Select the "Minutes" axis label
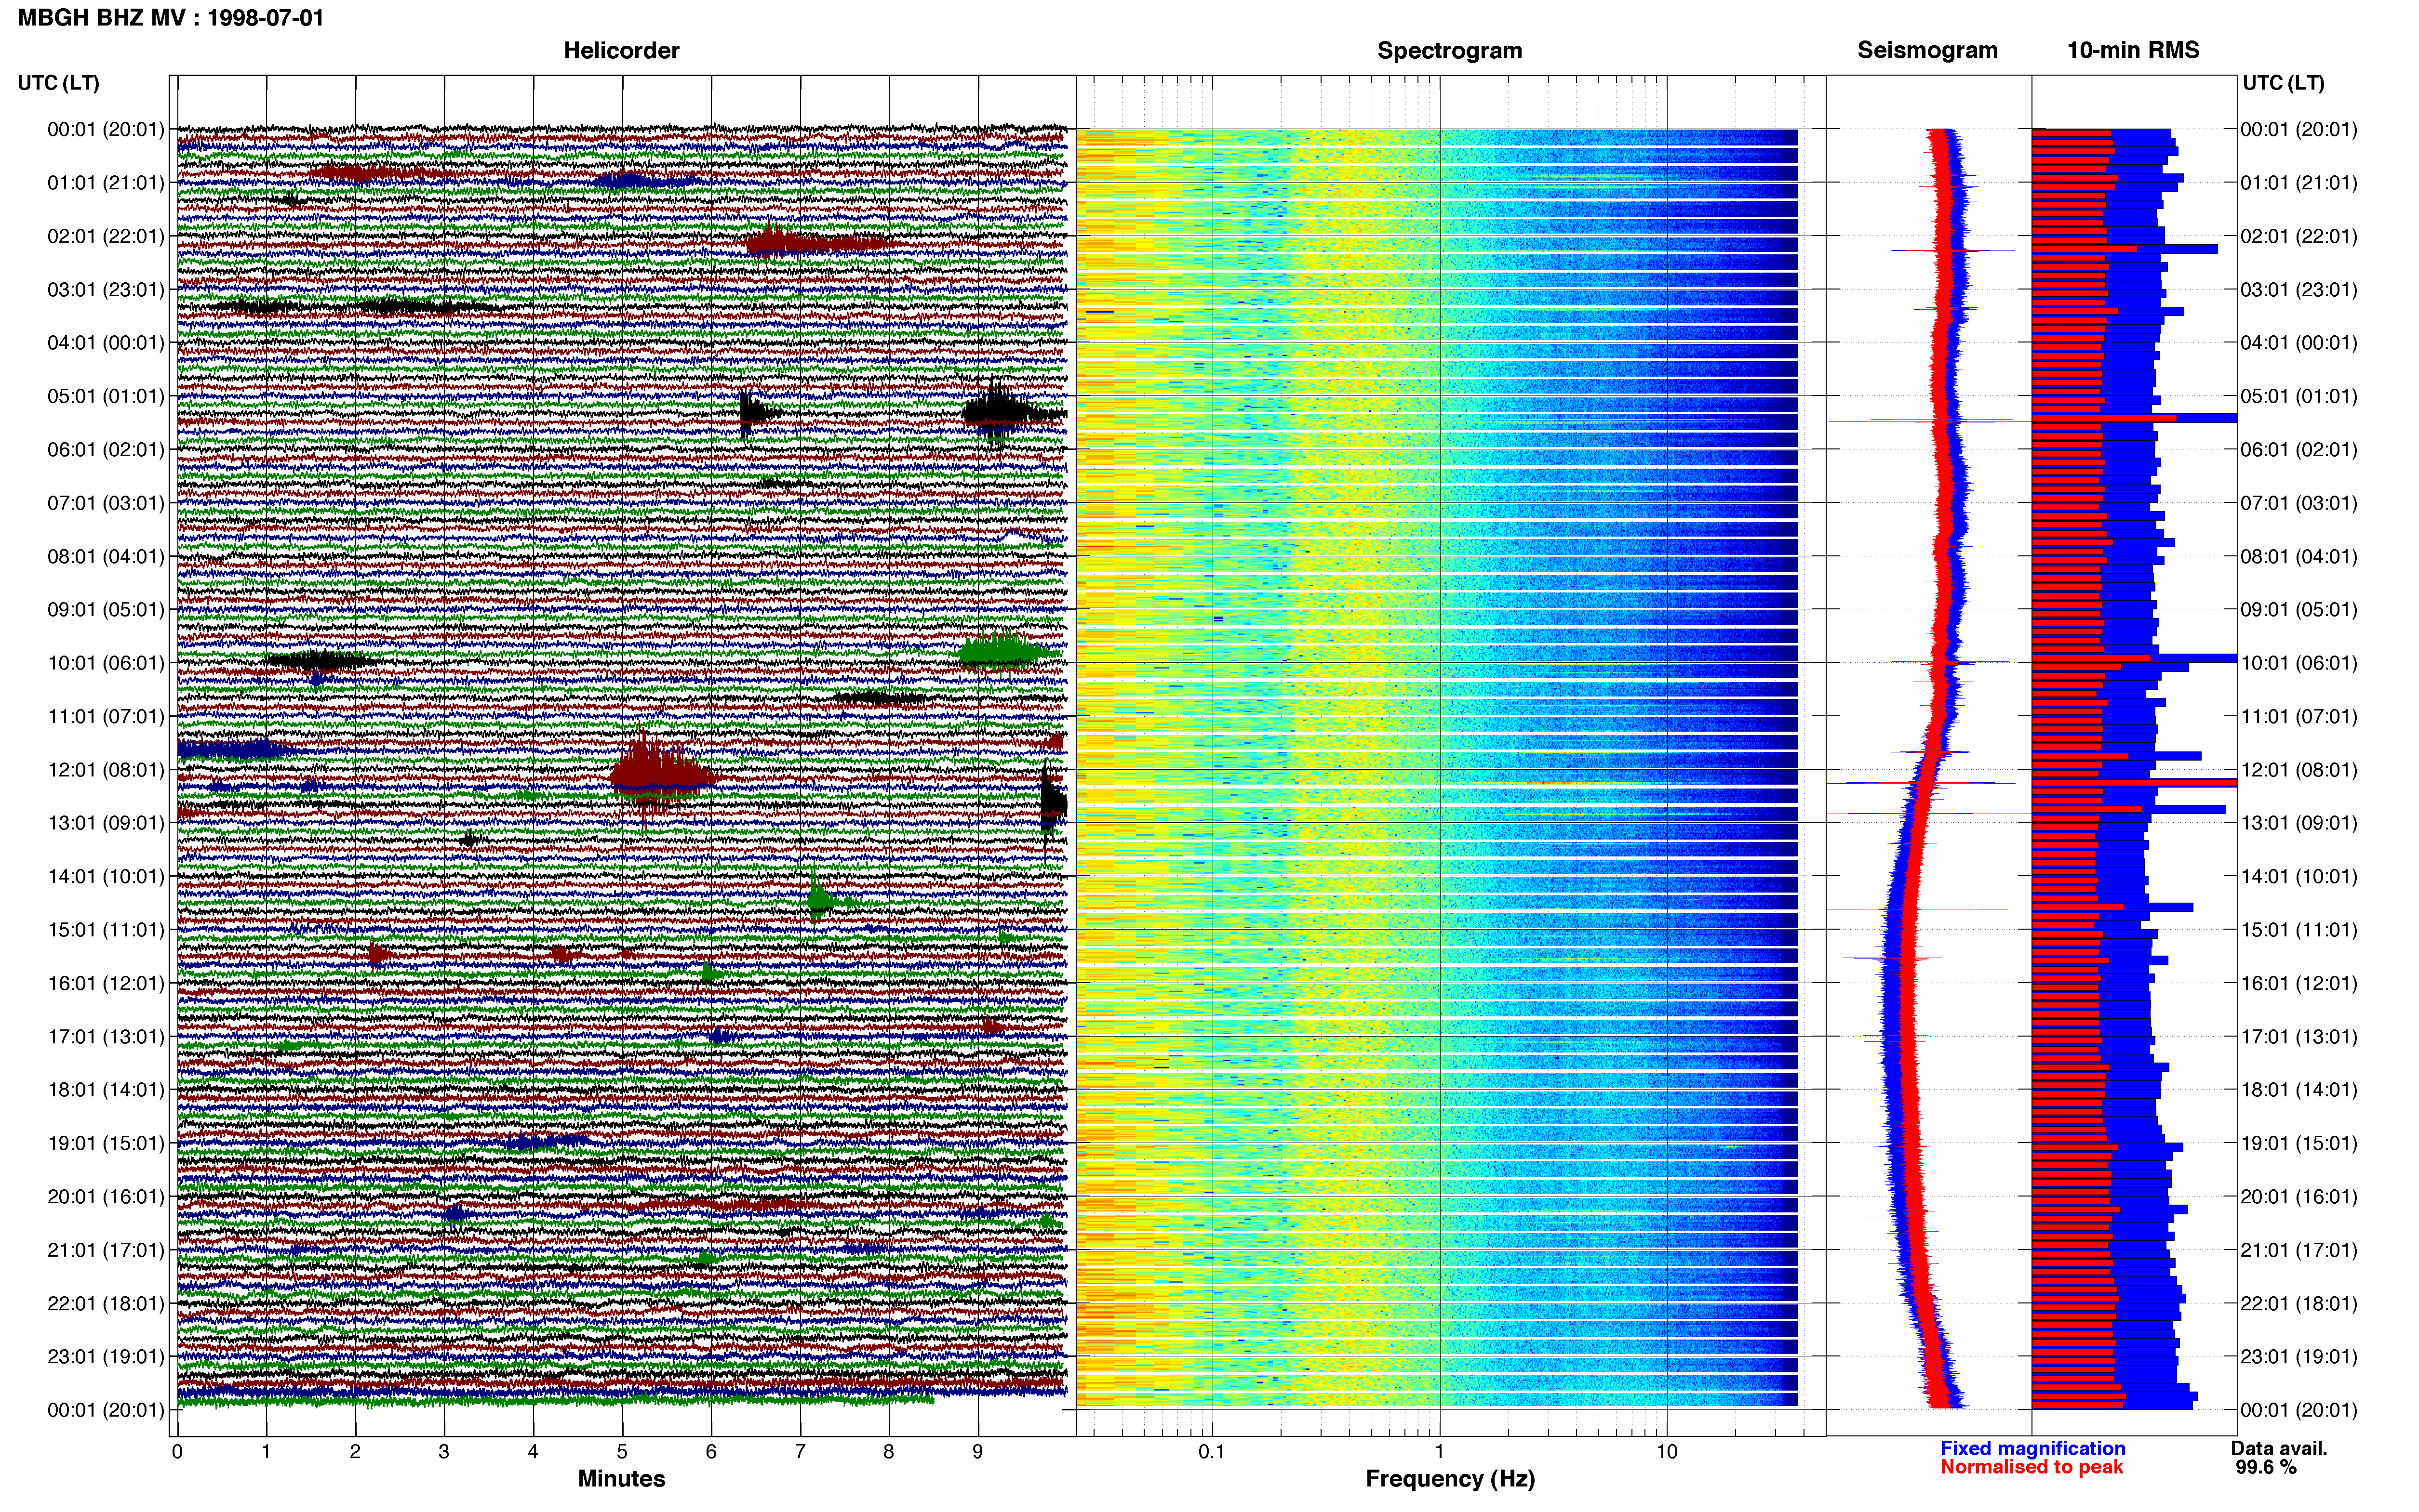This screenshot has height=1512, width=2419. [621, 1478]
